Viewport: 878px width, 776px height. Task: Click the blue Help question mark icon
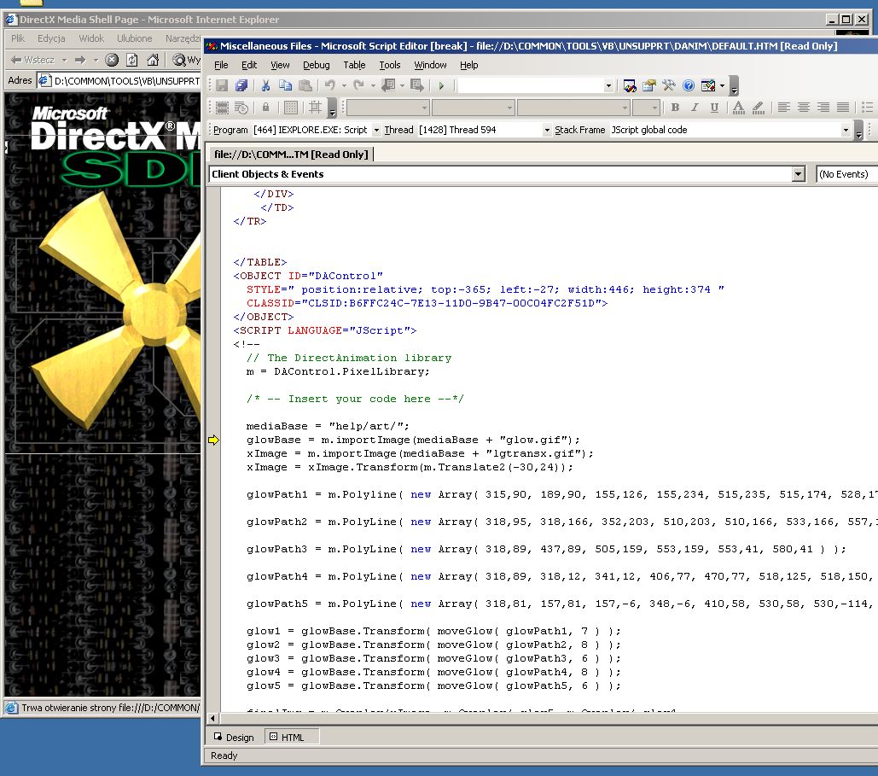[688, 85]
